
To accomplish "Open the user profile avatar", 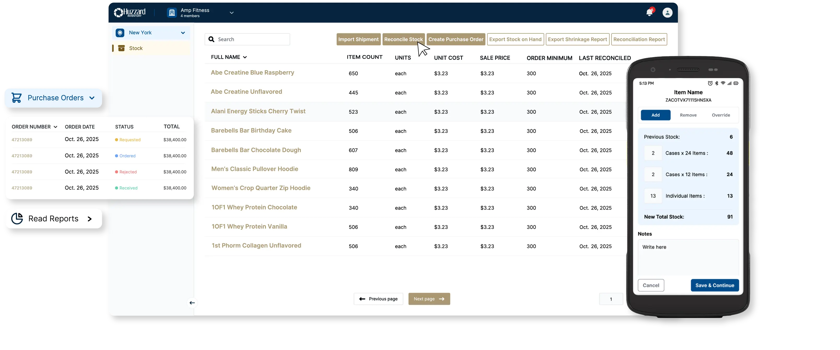I will [x=667, y=13].
